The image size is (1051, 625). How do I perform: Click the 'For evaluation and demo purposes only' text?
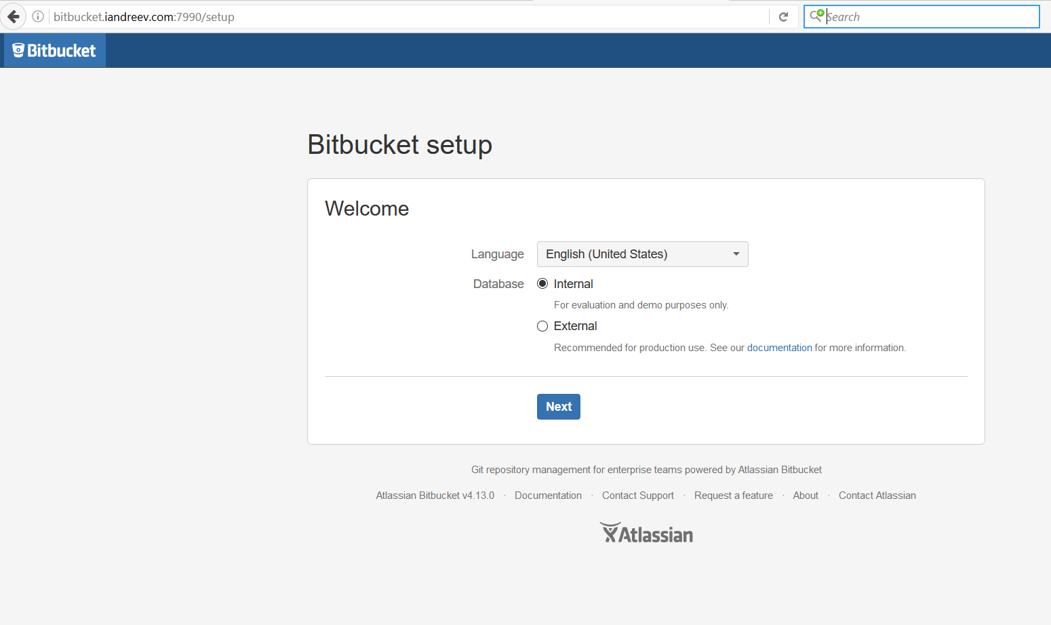pyautogui.click(x=641, y=305)
